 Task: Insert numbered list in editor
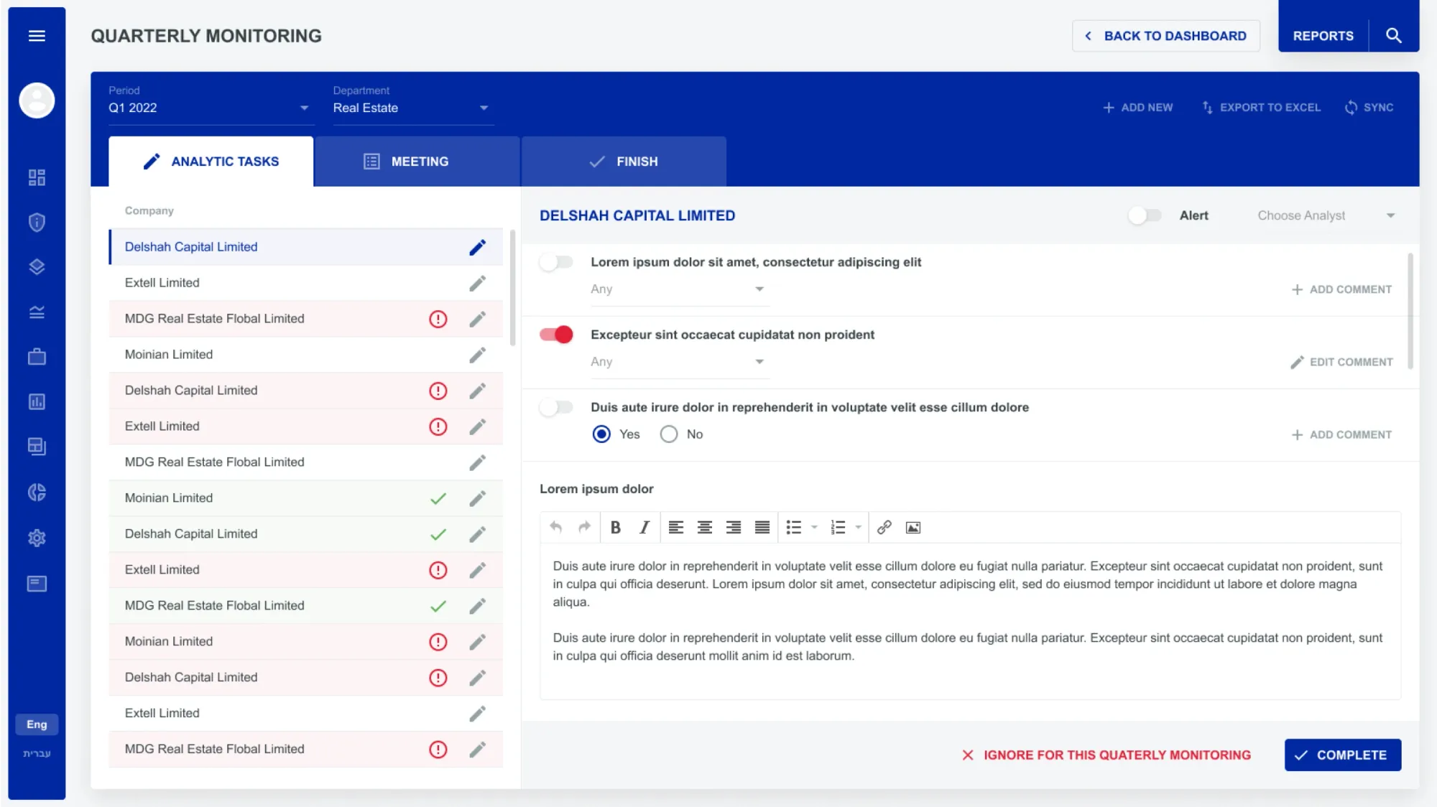click(838, 527)
